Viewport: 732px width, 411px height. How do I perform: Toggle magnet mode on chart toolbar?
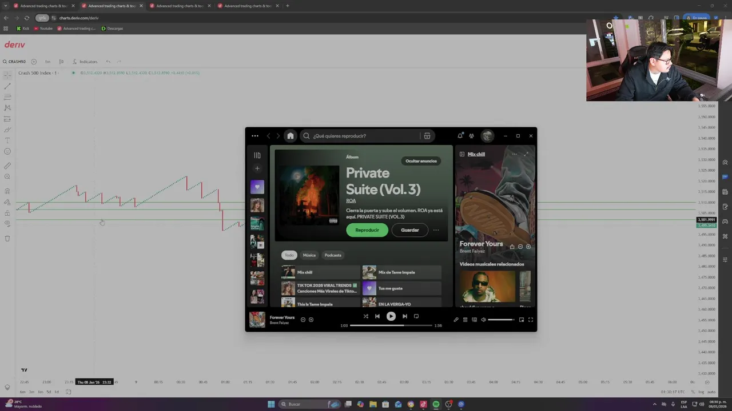pyautogui.click(x=7, y=191)
